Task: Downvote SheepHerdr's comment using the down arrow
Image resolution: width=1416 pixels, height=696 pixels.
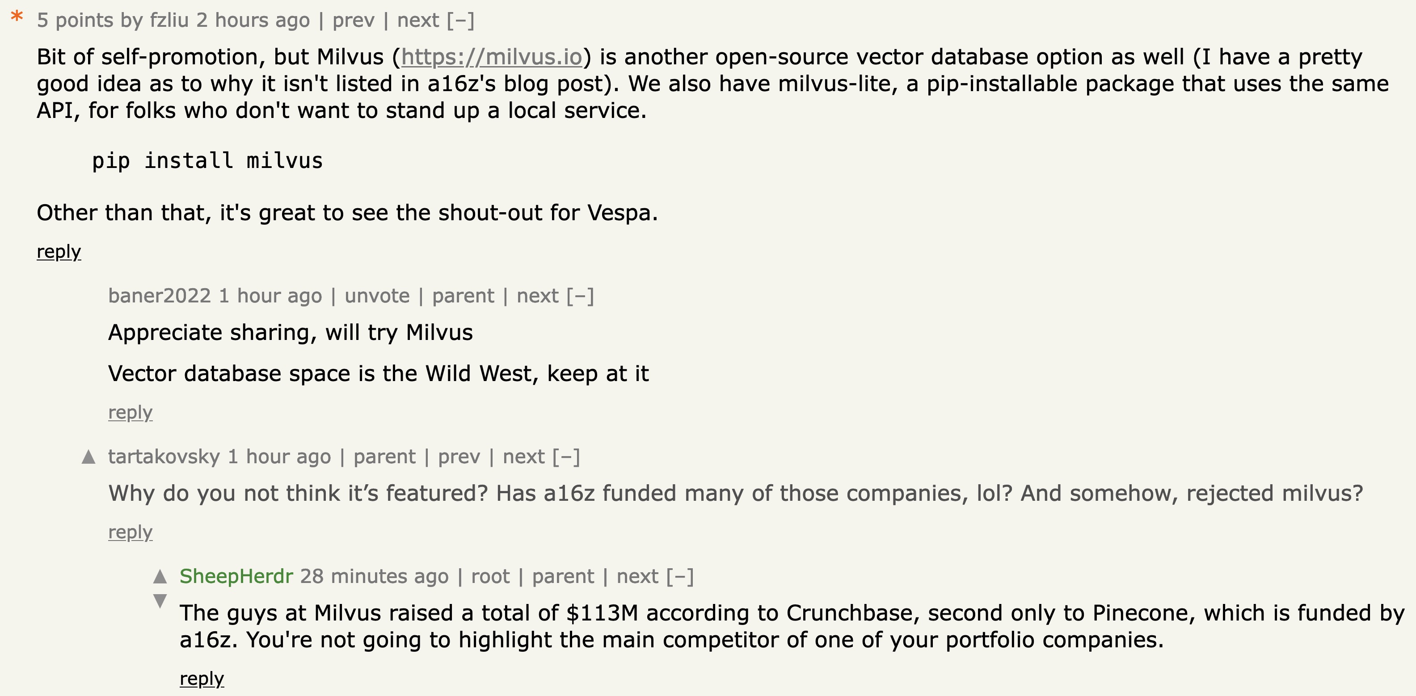Action: point(160,600)
